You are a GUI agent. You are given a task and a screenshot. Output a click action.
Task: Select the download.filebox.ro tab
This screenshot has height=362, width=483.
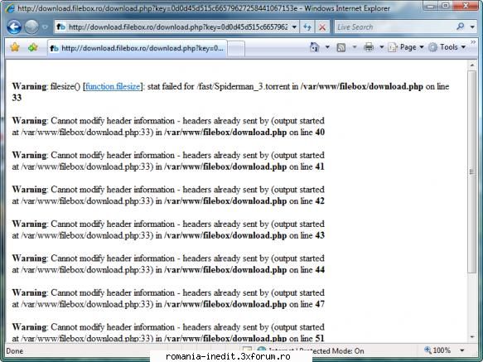[138, 48]
